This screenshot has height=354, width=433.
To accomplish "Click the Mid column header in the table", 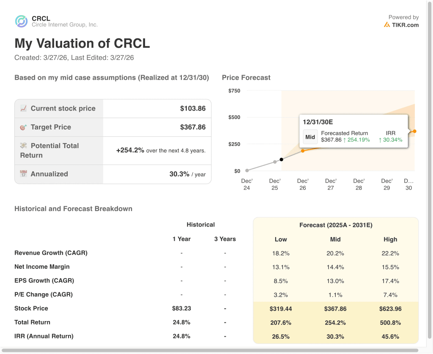I will click(x=335, y=239).
